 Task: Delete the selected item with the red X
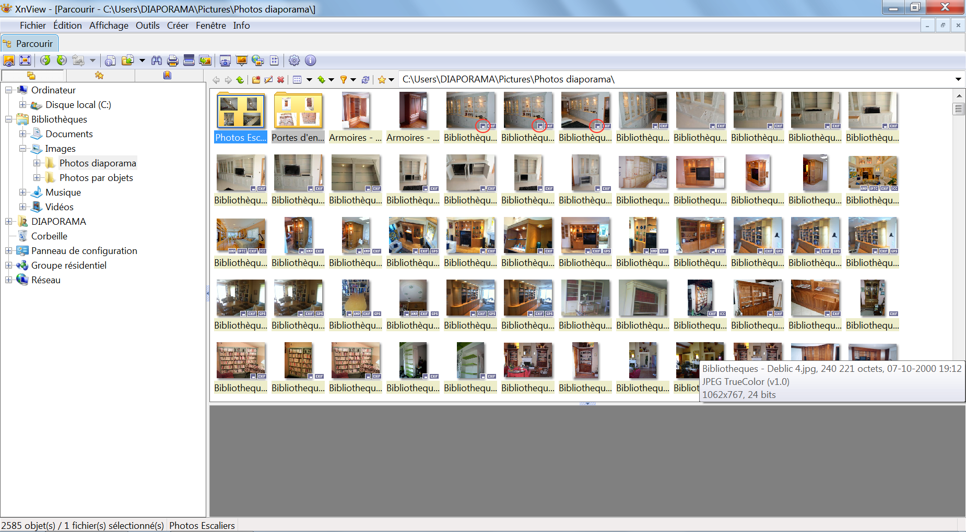(x=280, y=80)
